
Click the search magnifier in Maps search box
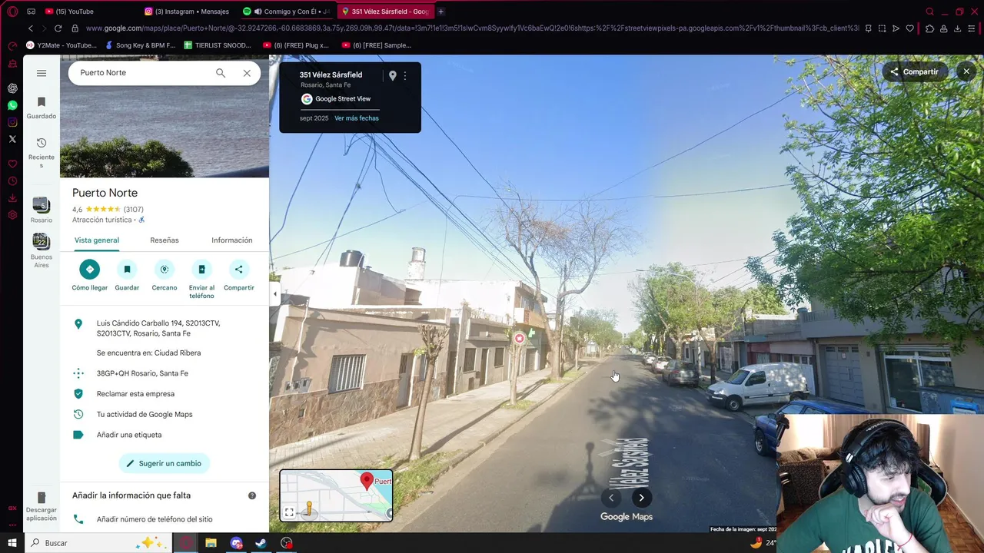pyautogui.click(x=221, y=73)
